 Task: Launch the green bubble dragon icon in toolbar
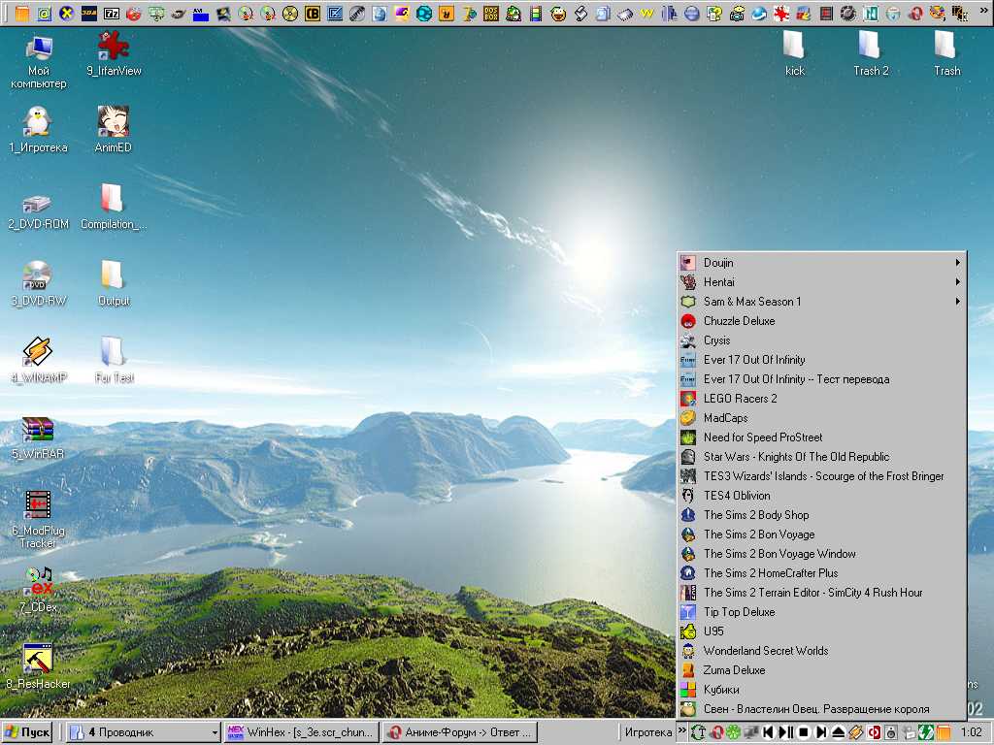[514, 13]
